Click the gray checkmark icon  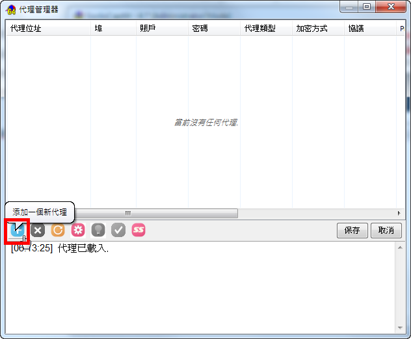pos(118,230)
